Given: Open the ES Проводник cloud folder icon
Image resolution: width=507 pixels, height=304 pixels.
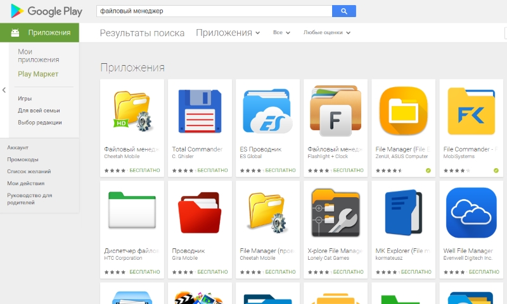Looking at the screenshot, I should click(267, 111).
